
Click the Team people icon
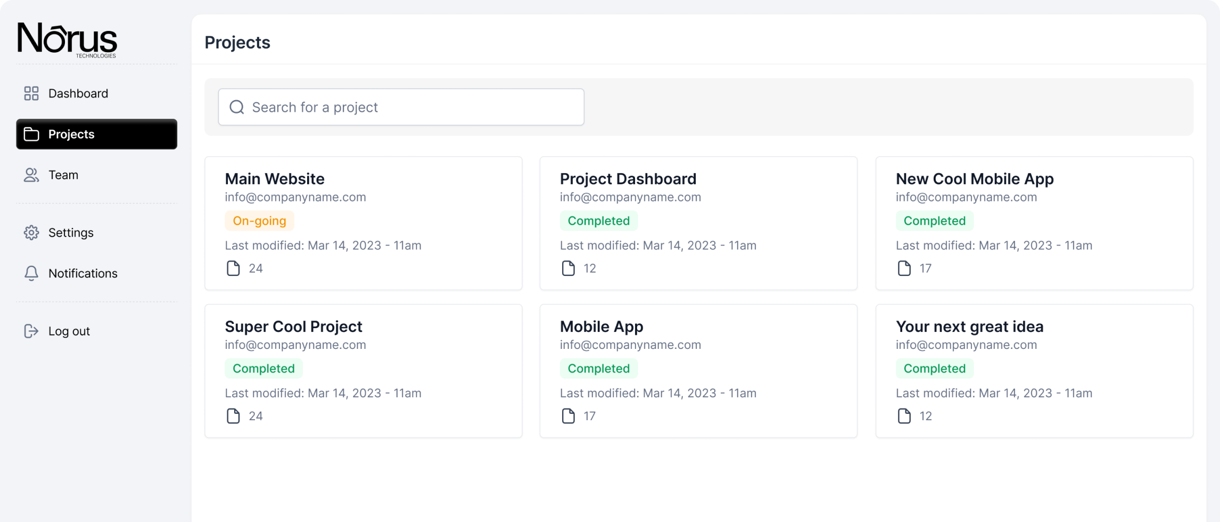(31, 175)
